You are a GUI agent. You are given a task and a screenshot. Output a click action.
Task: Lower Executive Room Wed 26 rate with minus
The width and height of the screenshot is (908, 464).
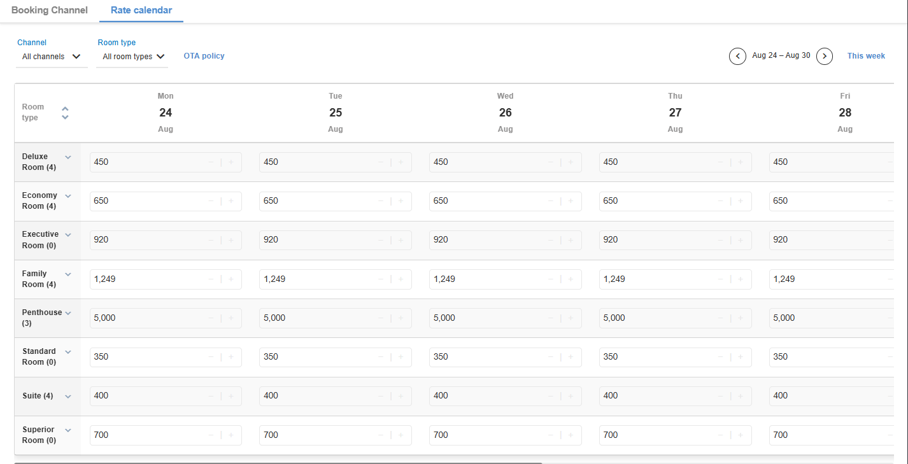551,240
